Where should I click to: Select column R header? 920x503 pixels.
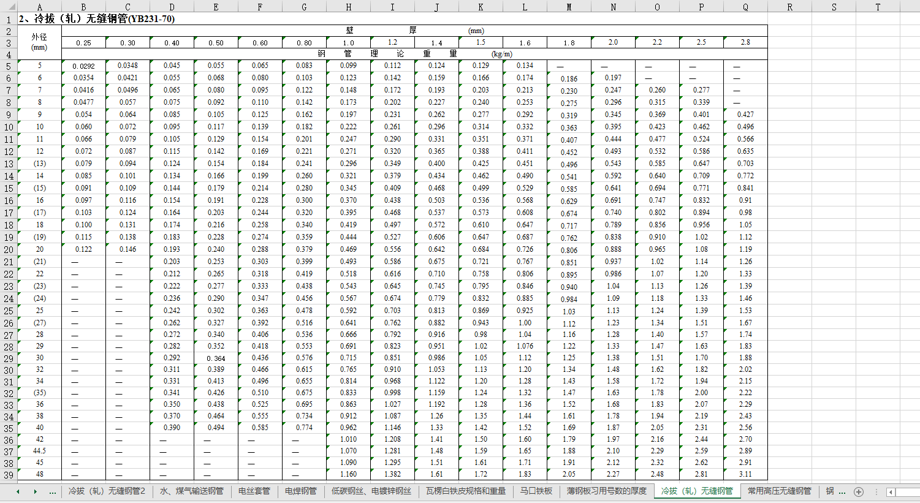(x=789, y=7)
